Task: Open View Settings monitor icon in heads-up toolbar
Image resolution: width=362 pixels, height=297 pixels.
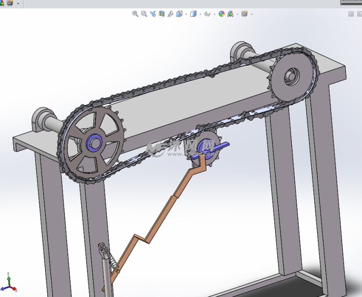Action: pyautogui.click(x=244, y=14)
